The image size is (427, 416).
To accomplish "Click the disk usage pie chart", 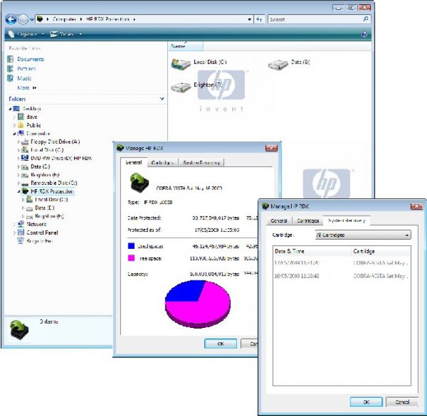I will tap(198, 304).
